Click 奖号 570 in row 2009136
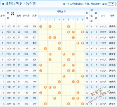This screenshot has width=117, height=107. click(x=35, y=65)
